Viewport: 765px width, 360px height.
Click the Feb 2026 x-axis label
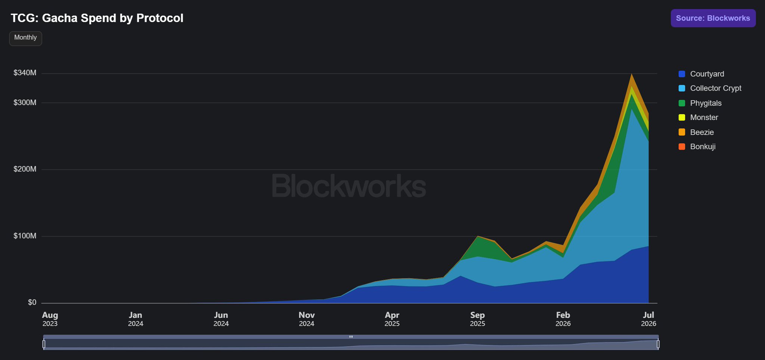coord(563,319)
